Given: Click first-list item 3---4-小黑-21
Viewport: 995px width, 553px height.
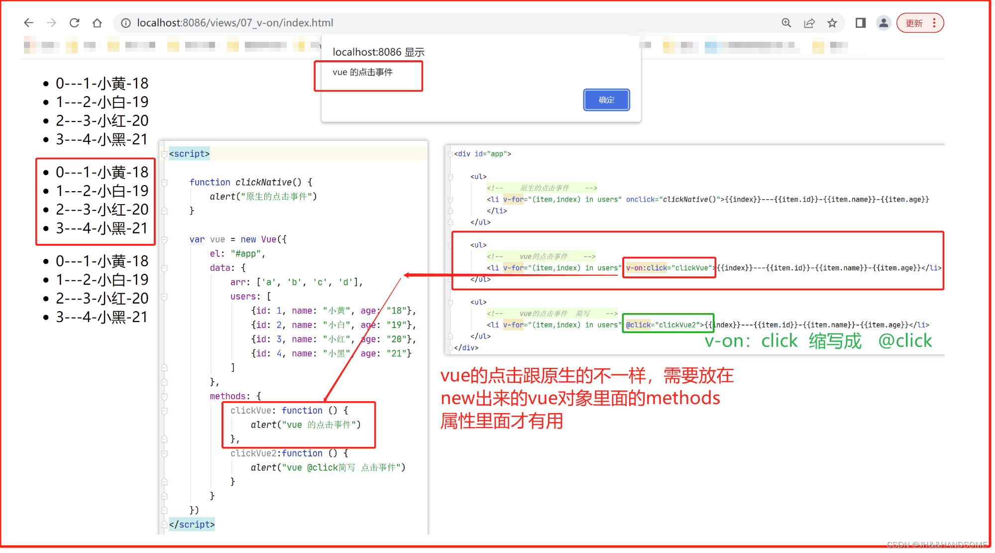Looking at the screenshot, I should click(102, 139).
